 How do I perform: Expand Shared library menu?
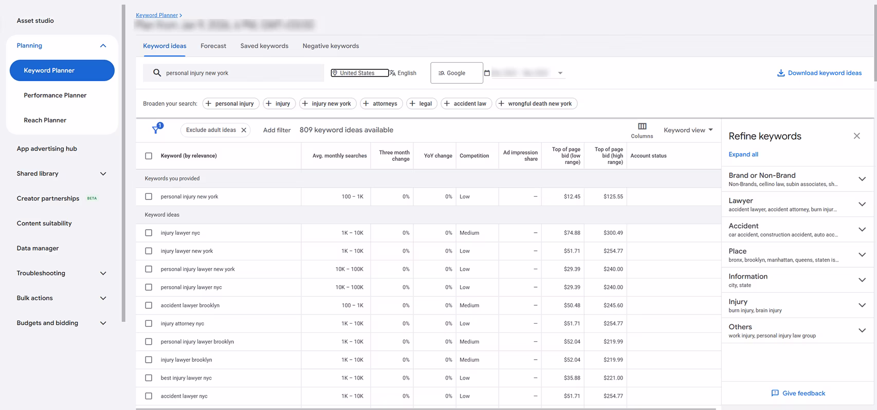[103, 174]
